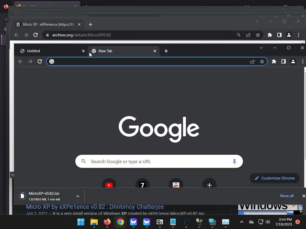Expand MicroXP-v0.82.iso download options

(x=78, y=196)
